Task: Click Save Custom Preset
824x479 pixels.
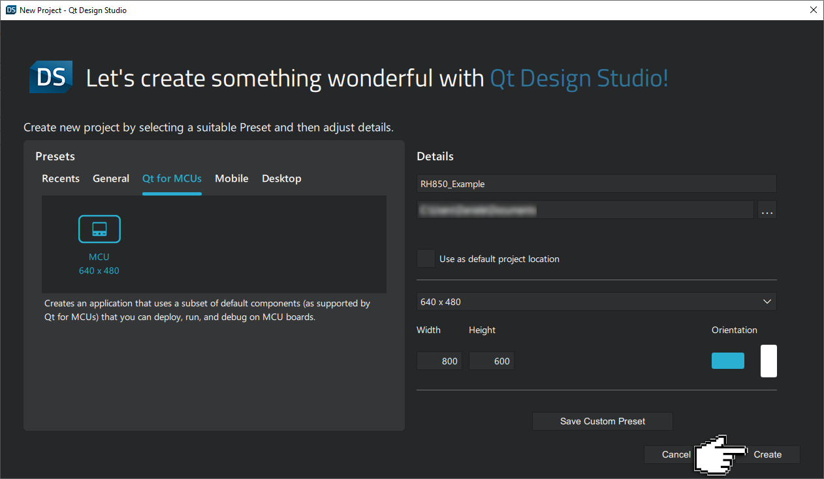Action: click(602, 421)
